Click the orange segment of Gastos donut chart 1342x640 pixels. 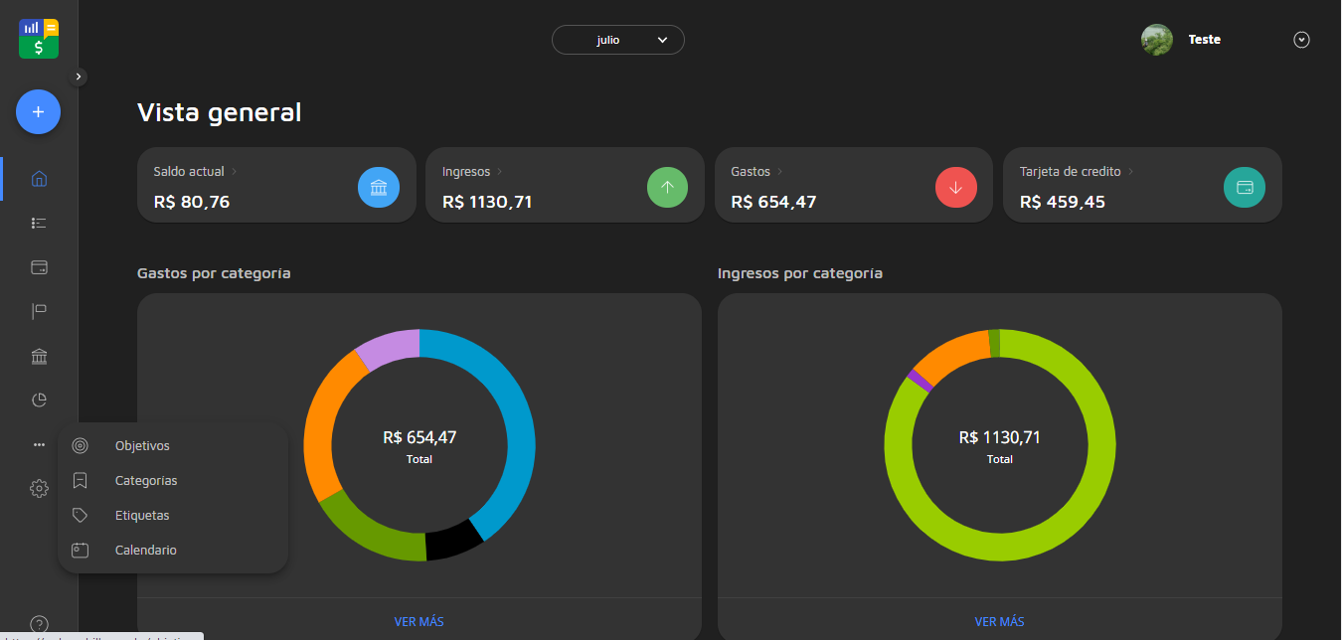click(320, 427)
